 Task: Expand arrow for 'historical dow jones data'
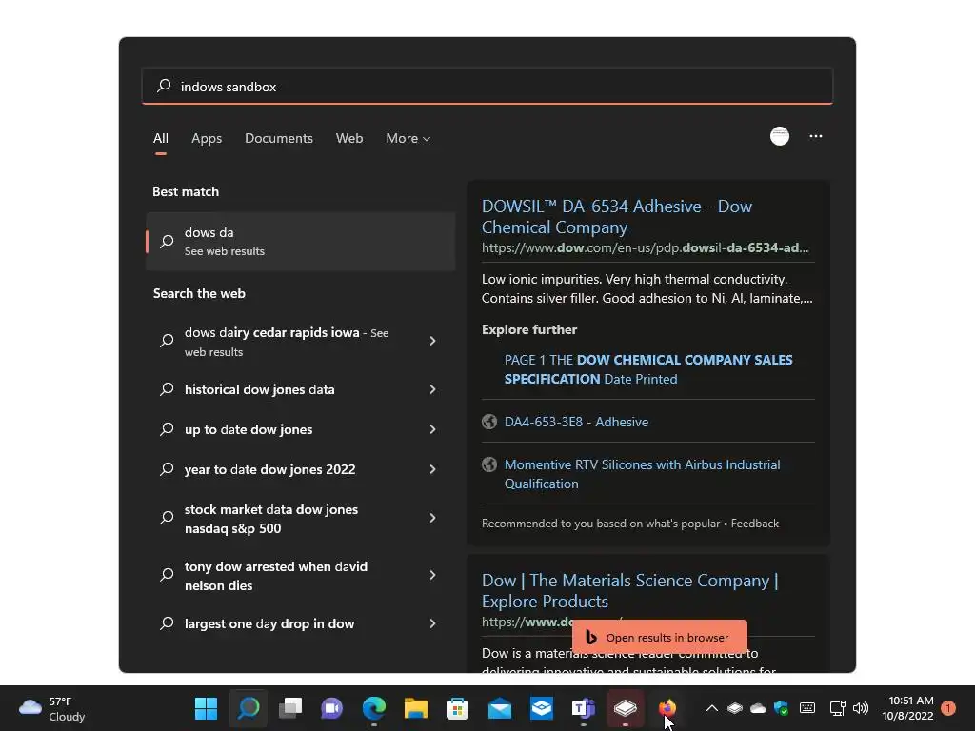(433, 389)
